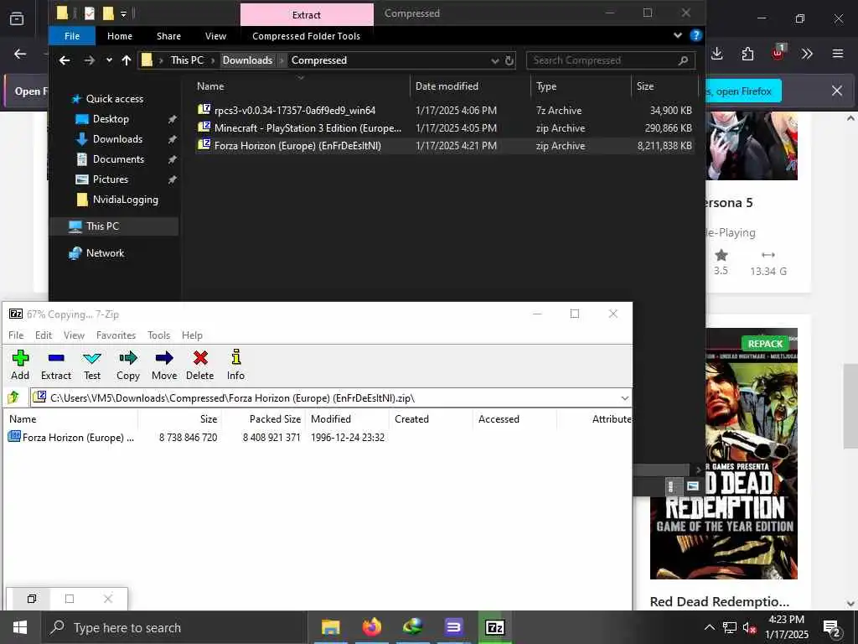Open the File menu in 7-Zip
Viewport: 858px width, 644px height.
(x=16, y=335)
